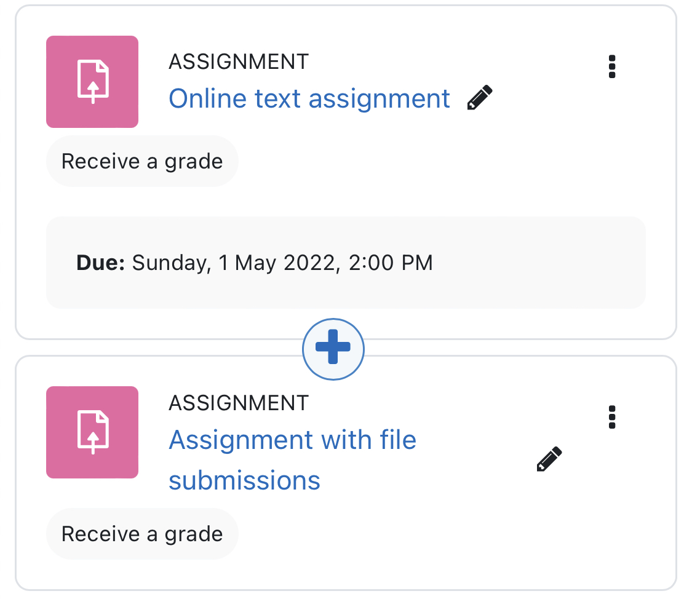
Task: Click the pencil beside Assignment with file submissions
Action: (x=549, y=459)
